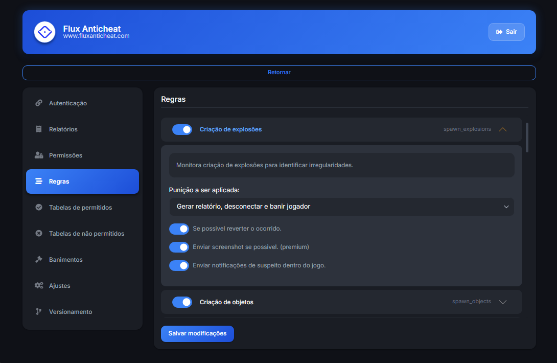Turn off the Criação de objetos toggle
This screenshot has width=557, height=363.
click(x=182, y=302)
